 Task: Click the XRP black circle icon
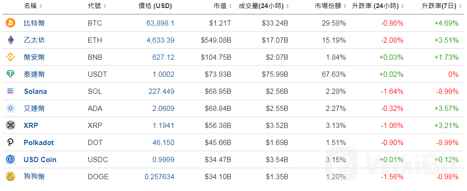click(10, 125)
